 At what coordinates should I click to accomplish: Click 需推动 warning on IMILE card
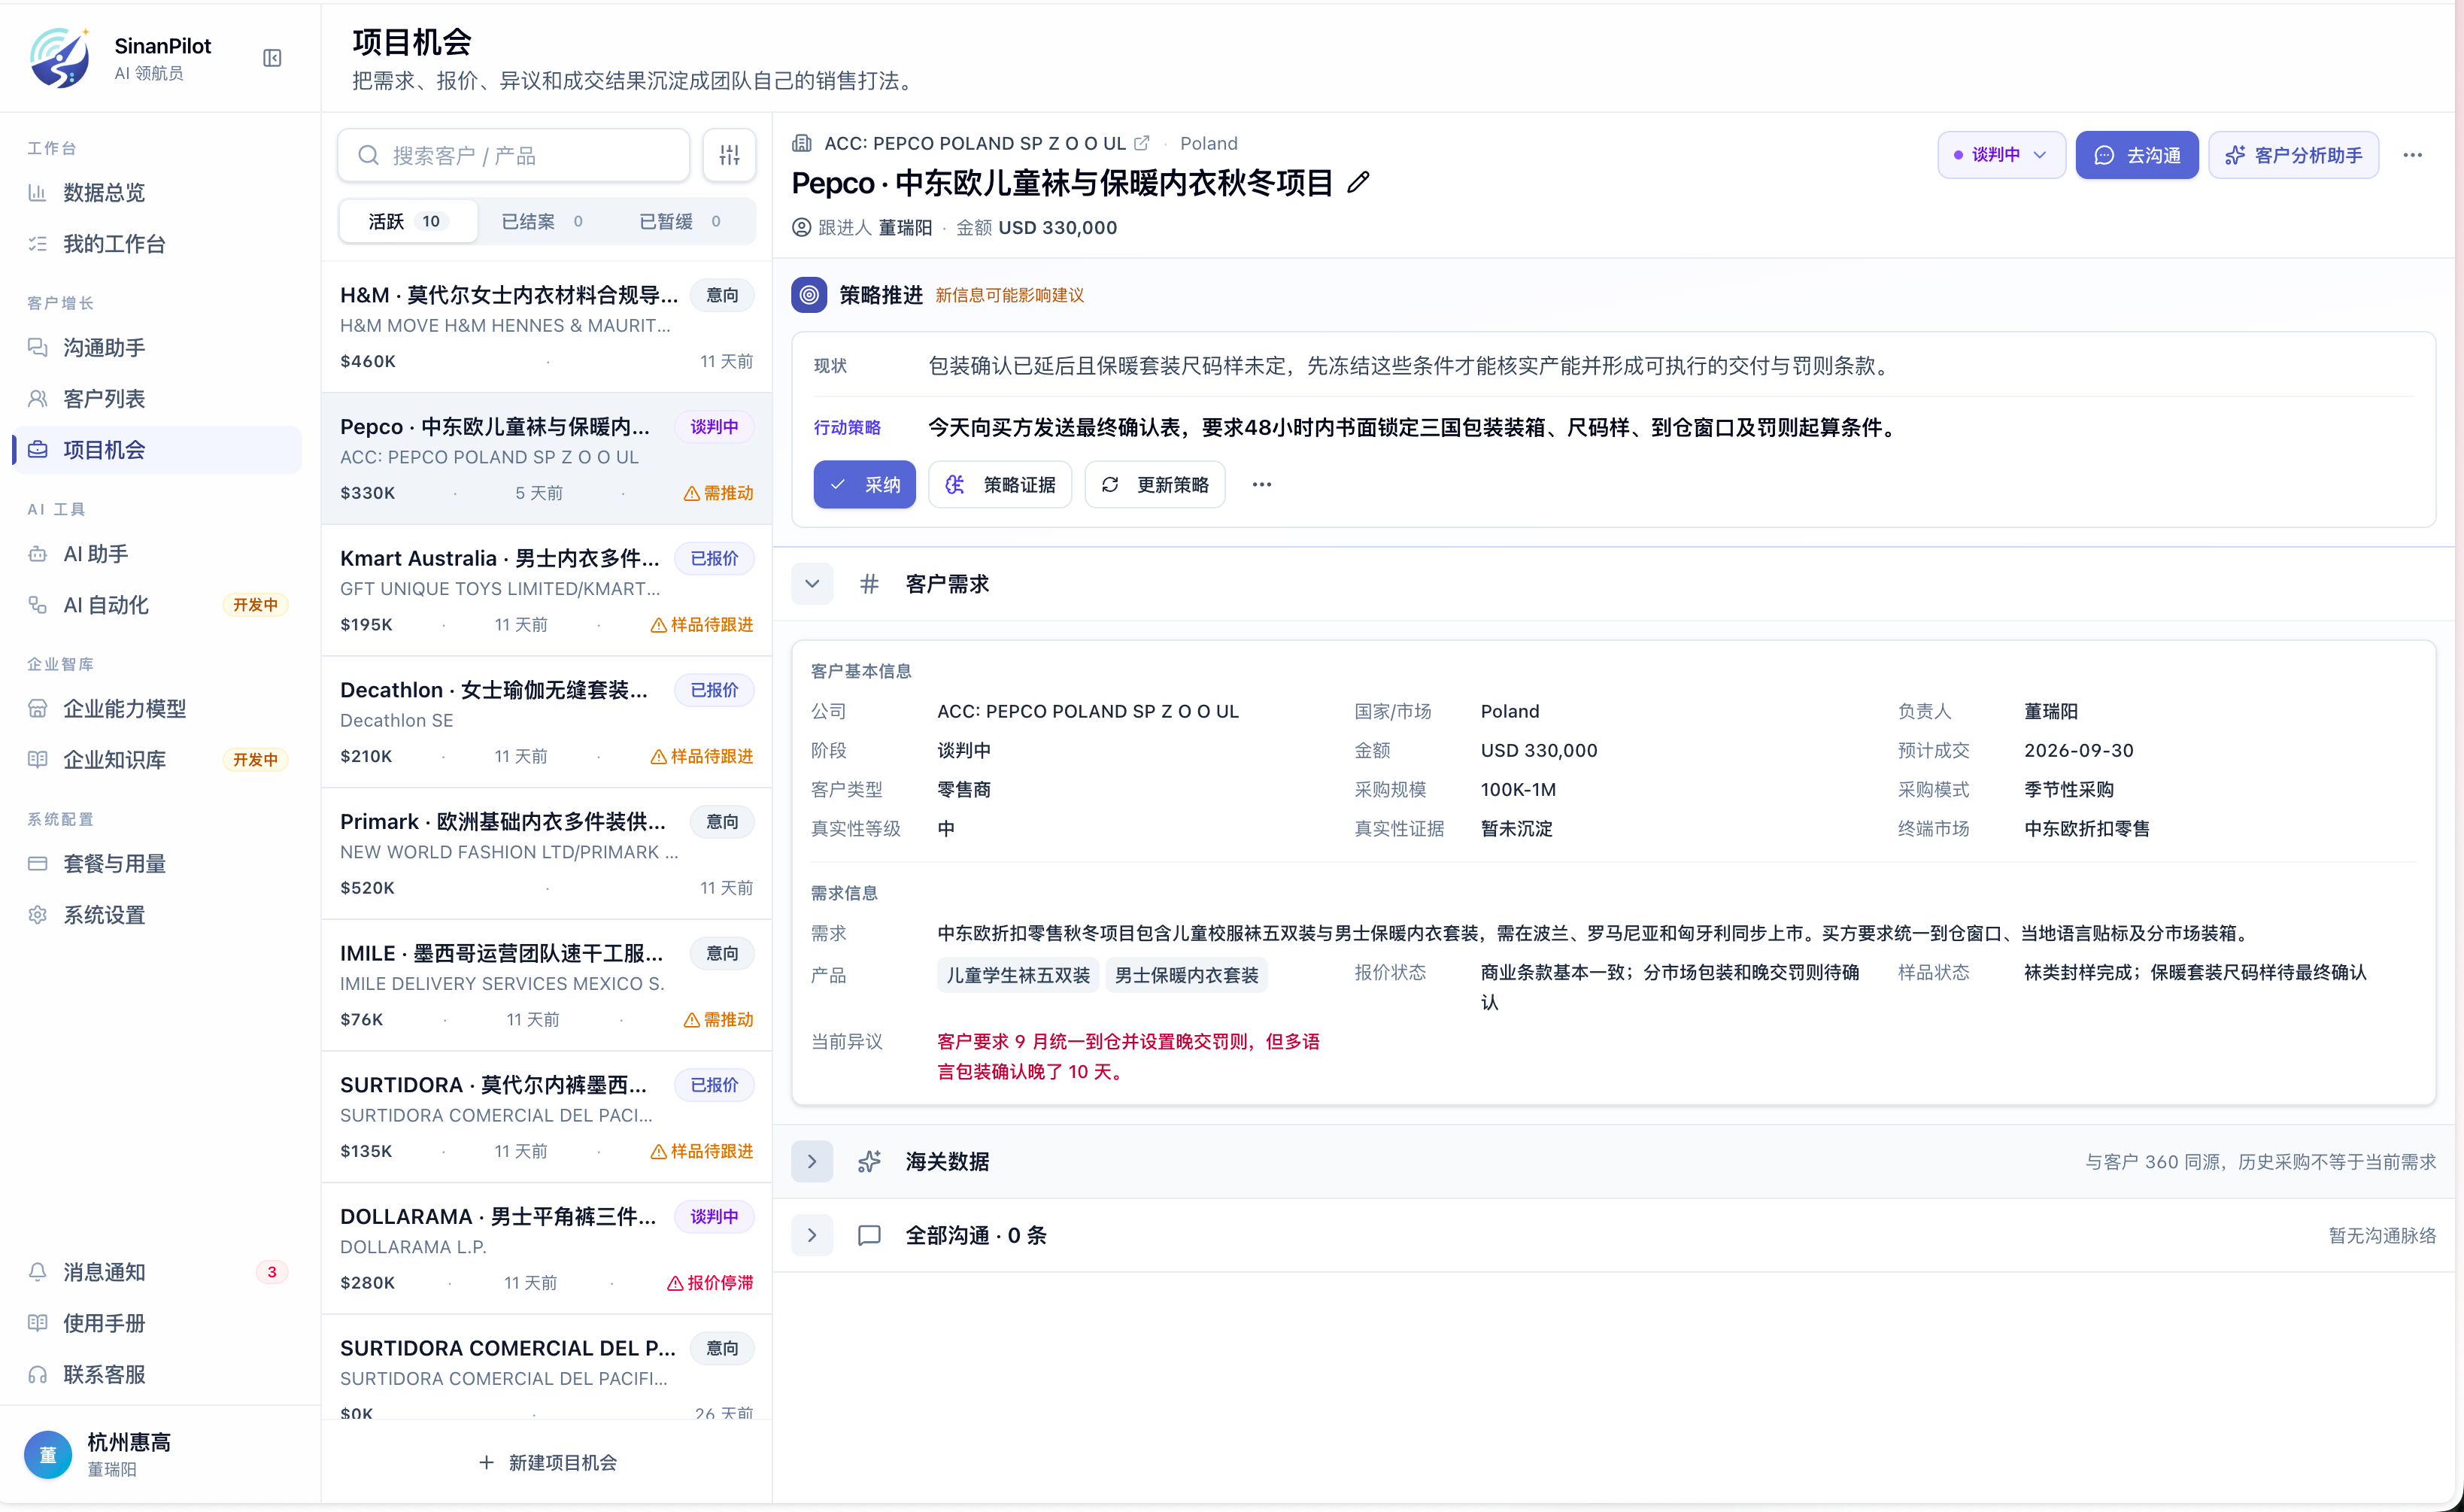pos(718,1019)
